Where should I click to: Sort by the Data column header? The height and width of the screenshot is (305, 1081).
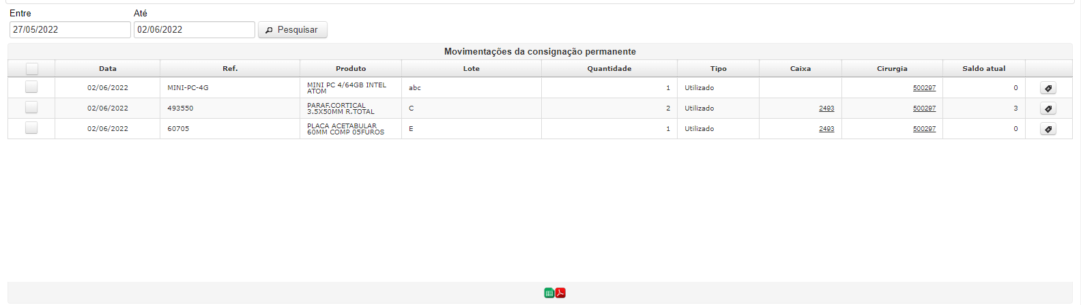click(x=108, y=69)
